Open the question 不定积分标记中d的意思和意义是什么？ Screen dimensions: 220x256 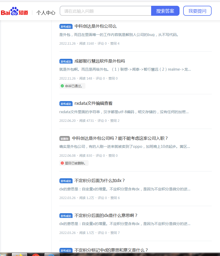[x=111, y=250]
